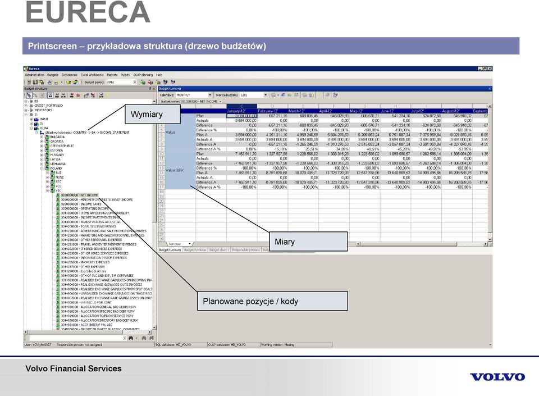Image resolution: width=539 pixels, height=396 pixels.
Task: Click the first document icon in main toolbar
Action: (29, 82)
